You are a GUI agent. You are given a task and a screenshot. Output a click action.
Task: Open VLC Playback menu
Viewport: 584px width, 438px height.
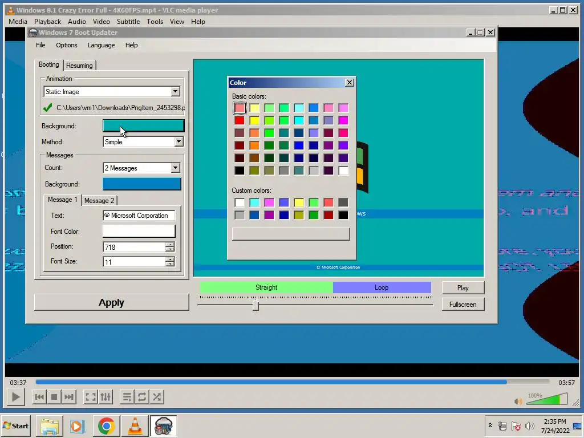pos(48,22)
